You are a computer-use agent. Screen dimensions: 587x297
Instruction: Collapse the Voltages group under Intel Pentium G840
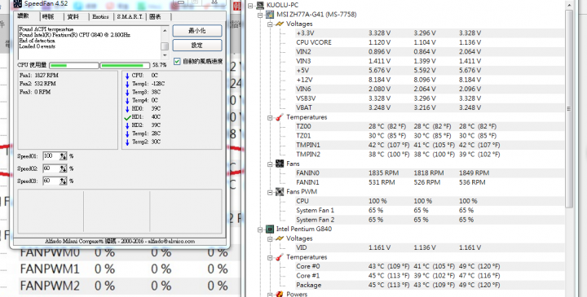click(x=270, y=238)
